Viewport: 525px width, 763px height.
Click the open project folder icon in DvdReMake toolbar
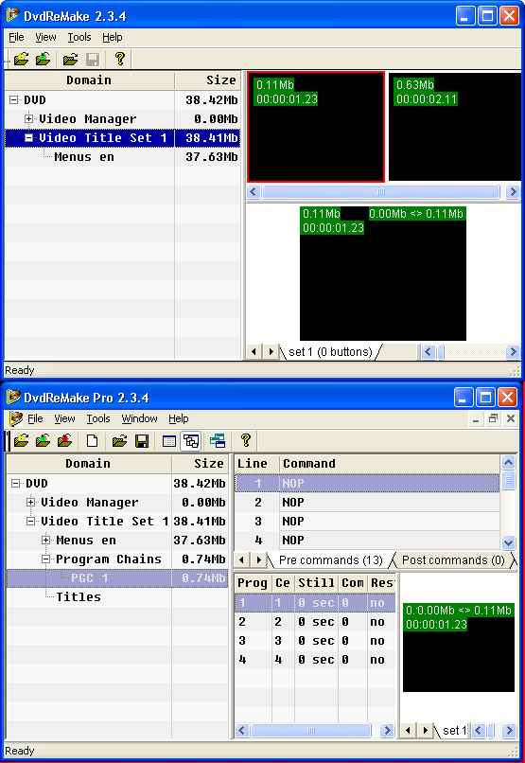click(x=71, y=60)
